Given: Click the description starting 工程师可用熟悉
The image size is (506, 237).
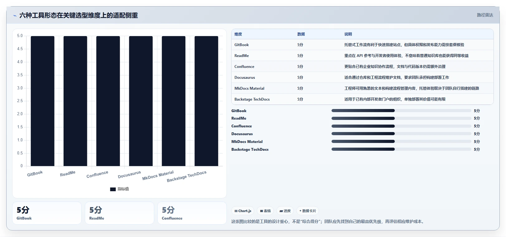Looking at the screenshot, I should [x=412, y=88].
